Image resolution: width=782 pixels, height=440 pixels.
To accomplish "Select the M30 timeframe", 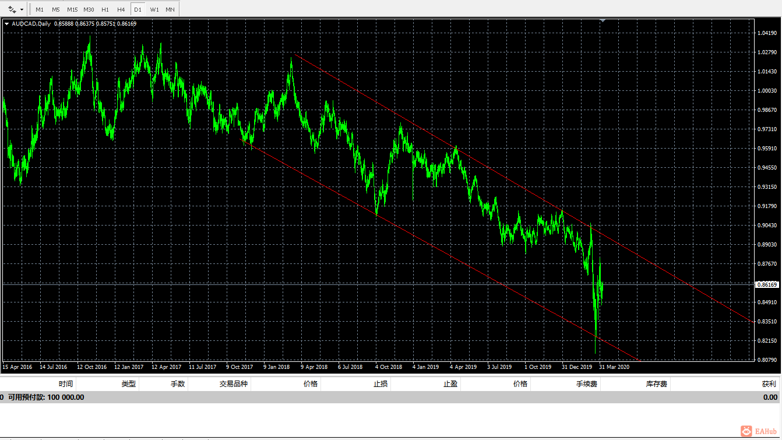I will [x=89, y=9].
